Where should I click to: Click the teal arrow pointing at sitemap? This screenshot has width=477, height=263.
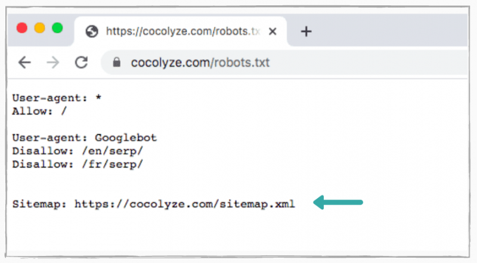(x=338, y=202)
